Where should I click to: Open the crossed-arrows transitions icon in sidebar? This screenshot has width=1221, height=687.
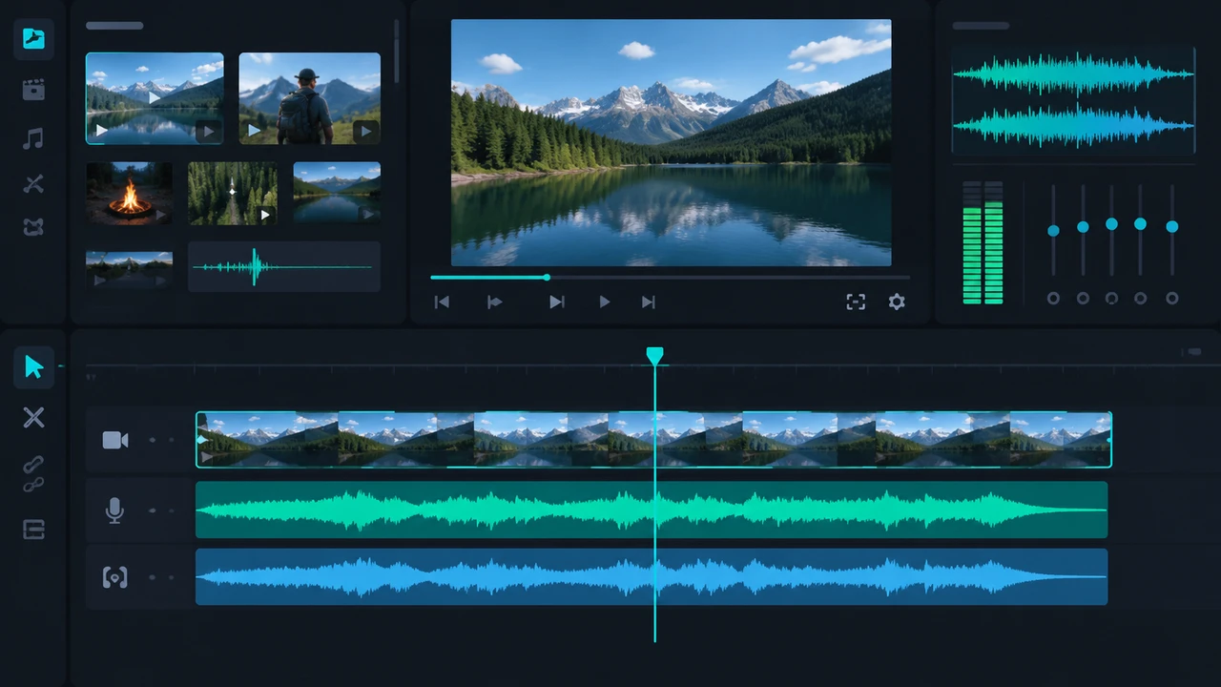33,184
